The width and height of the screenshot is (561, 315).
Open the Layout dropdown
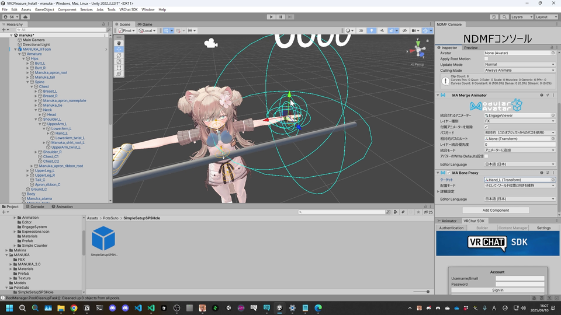tap(546, 17)
